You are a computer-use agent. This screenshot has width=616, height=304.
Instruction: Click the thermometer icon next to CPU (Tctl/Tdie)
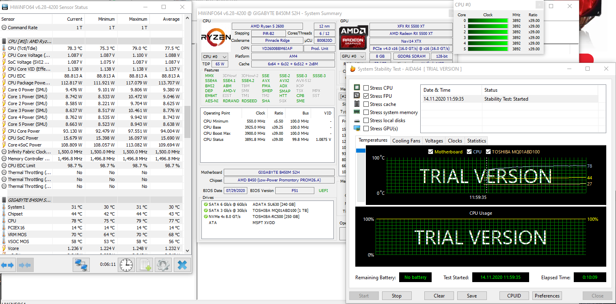point(4,48)
